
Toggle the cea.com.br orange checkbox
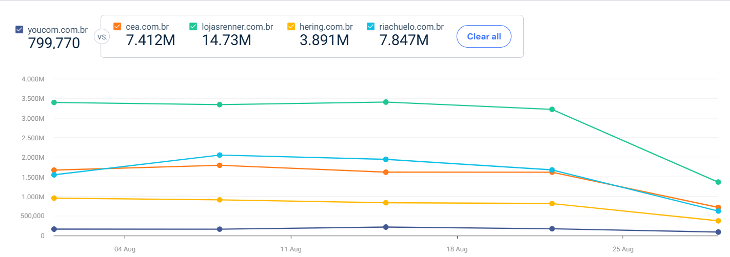[x=117, y=27]
